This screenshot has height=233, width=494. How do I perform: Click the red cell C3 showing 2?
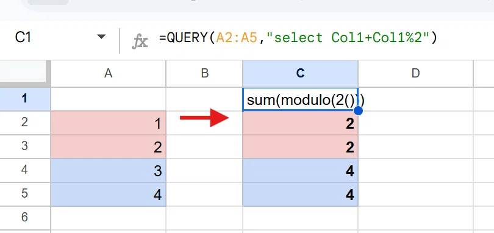(300, 146)
